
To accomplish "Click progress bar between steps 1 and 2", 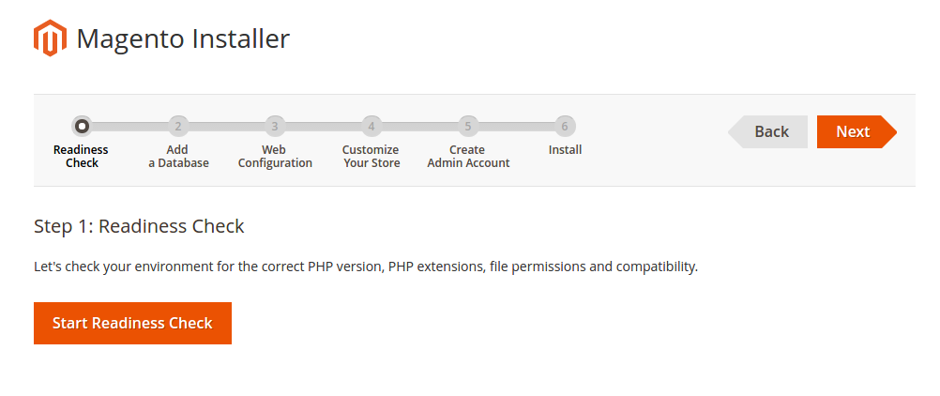I will pyautogui.click(x=129, y=126).
